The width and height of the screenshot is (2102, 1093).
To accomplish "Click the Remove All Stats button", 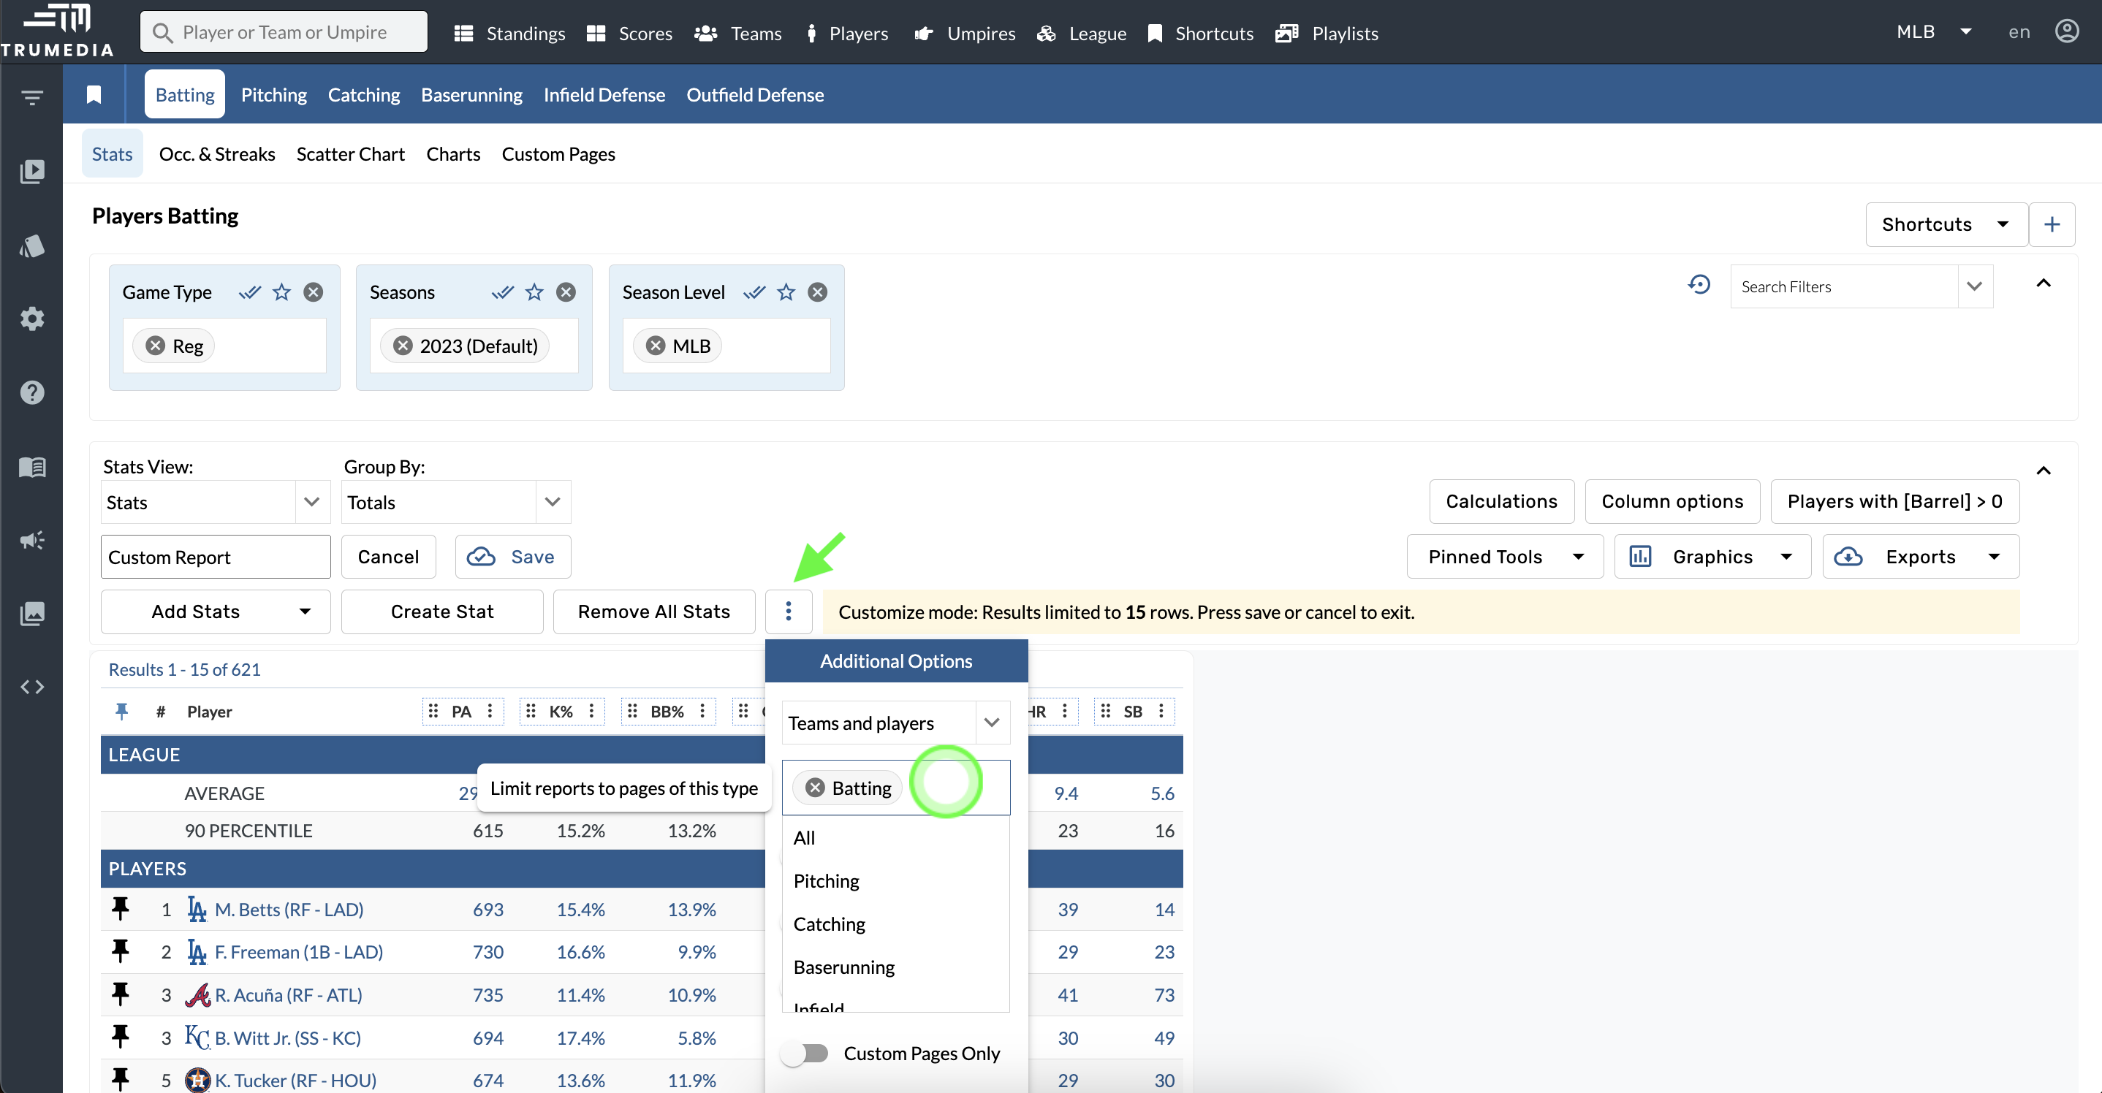I will click(653, 611).
